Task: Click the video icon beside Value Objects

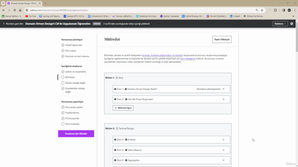Action: click(126, 150)
